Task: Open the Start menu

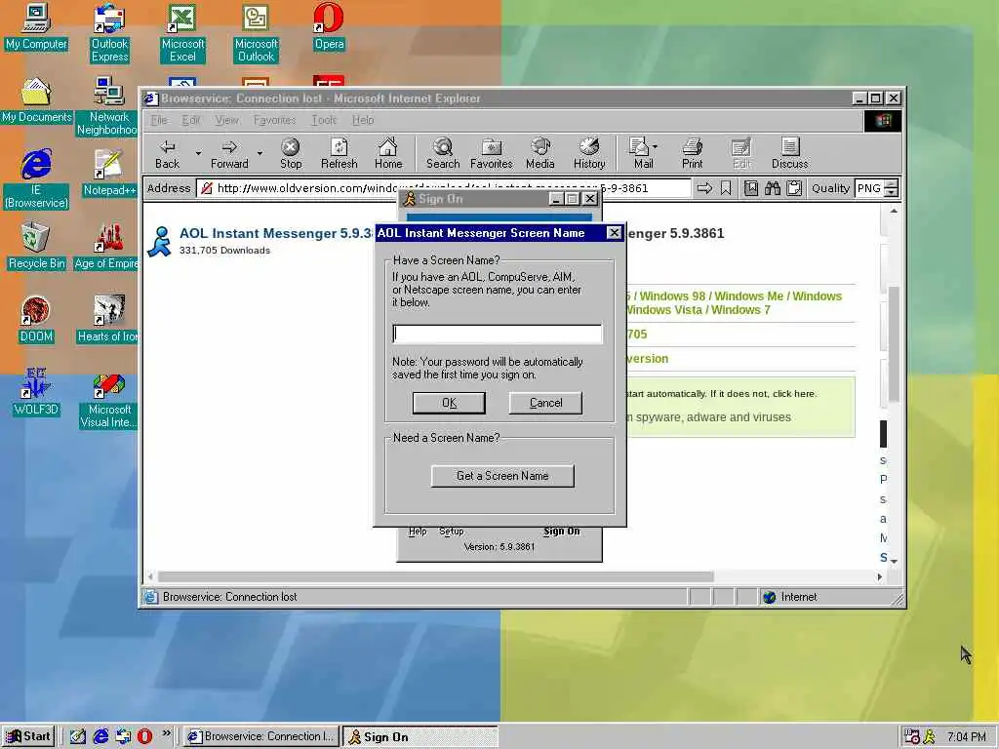Action: (28, 736)
